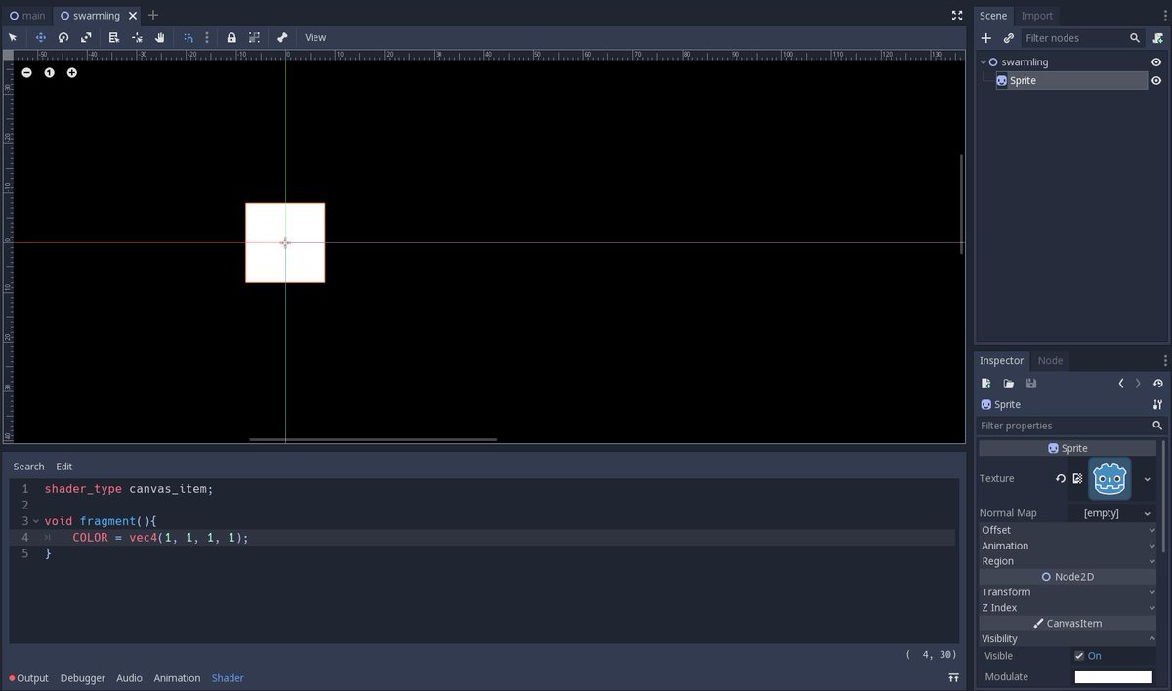Image resolution: width=1172 pixels, height=691 pixels.
Task: Go to previous edited object
Action: pos(1121,384)
